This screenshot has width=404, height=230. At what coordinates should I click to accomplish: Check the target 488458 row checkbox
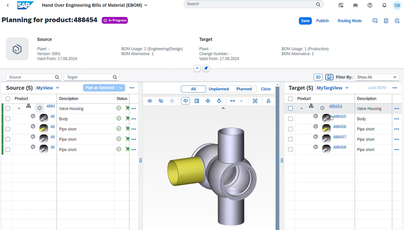click(290, 149)
